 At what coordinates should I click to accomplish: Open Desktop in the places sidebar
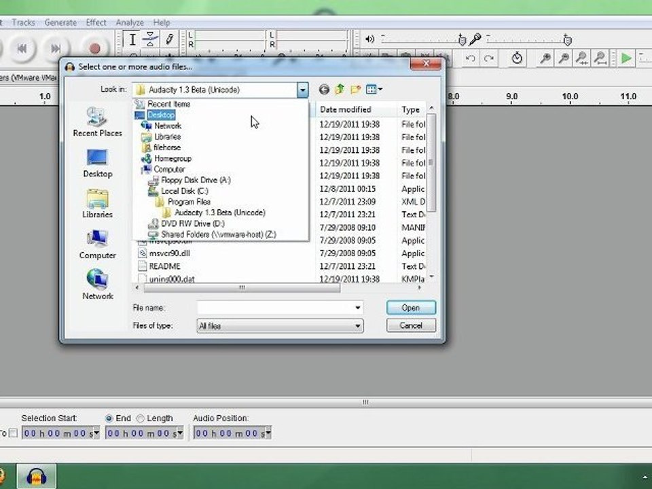[x=98, y=163]
